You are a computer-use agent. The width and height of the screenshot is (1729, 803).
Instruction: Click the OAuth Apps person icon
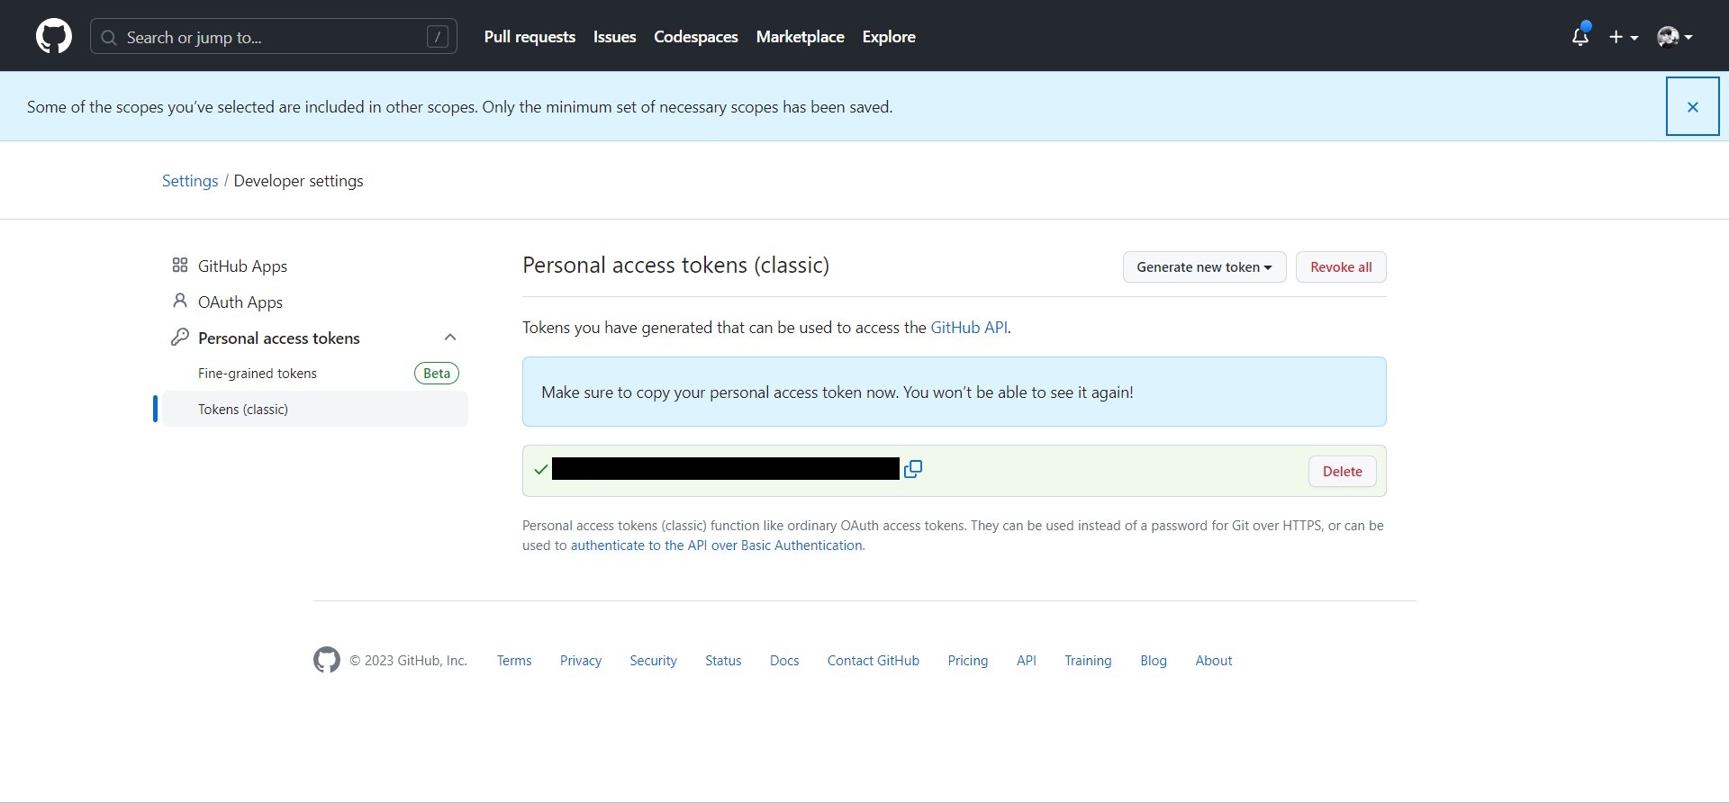(x=180, y=301)
